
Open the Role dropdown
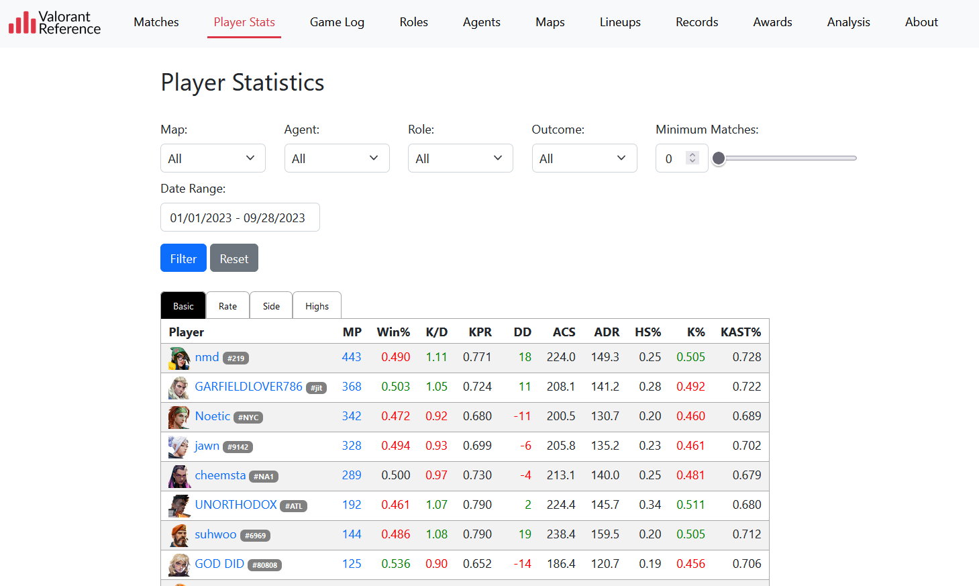(x=460, y=158)
